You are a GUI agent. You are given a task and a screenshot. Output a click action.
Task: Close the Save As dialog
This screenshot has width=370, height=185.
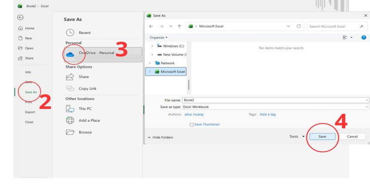[366, 16]
